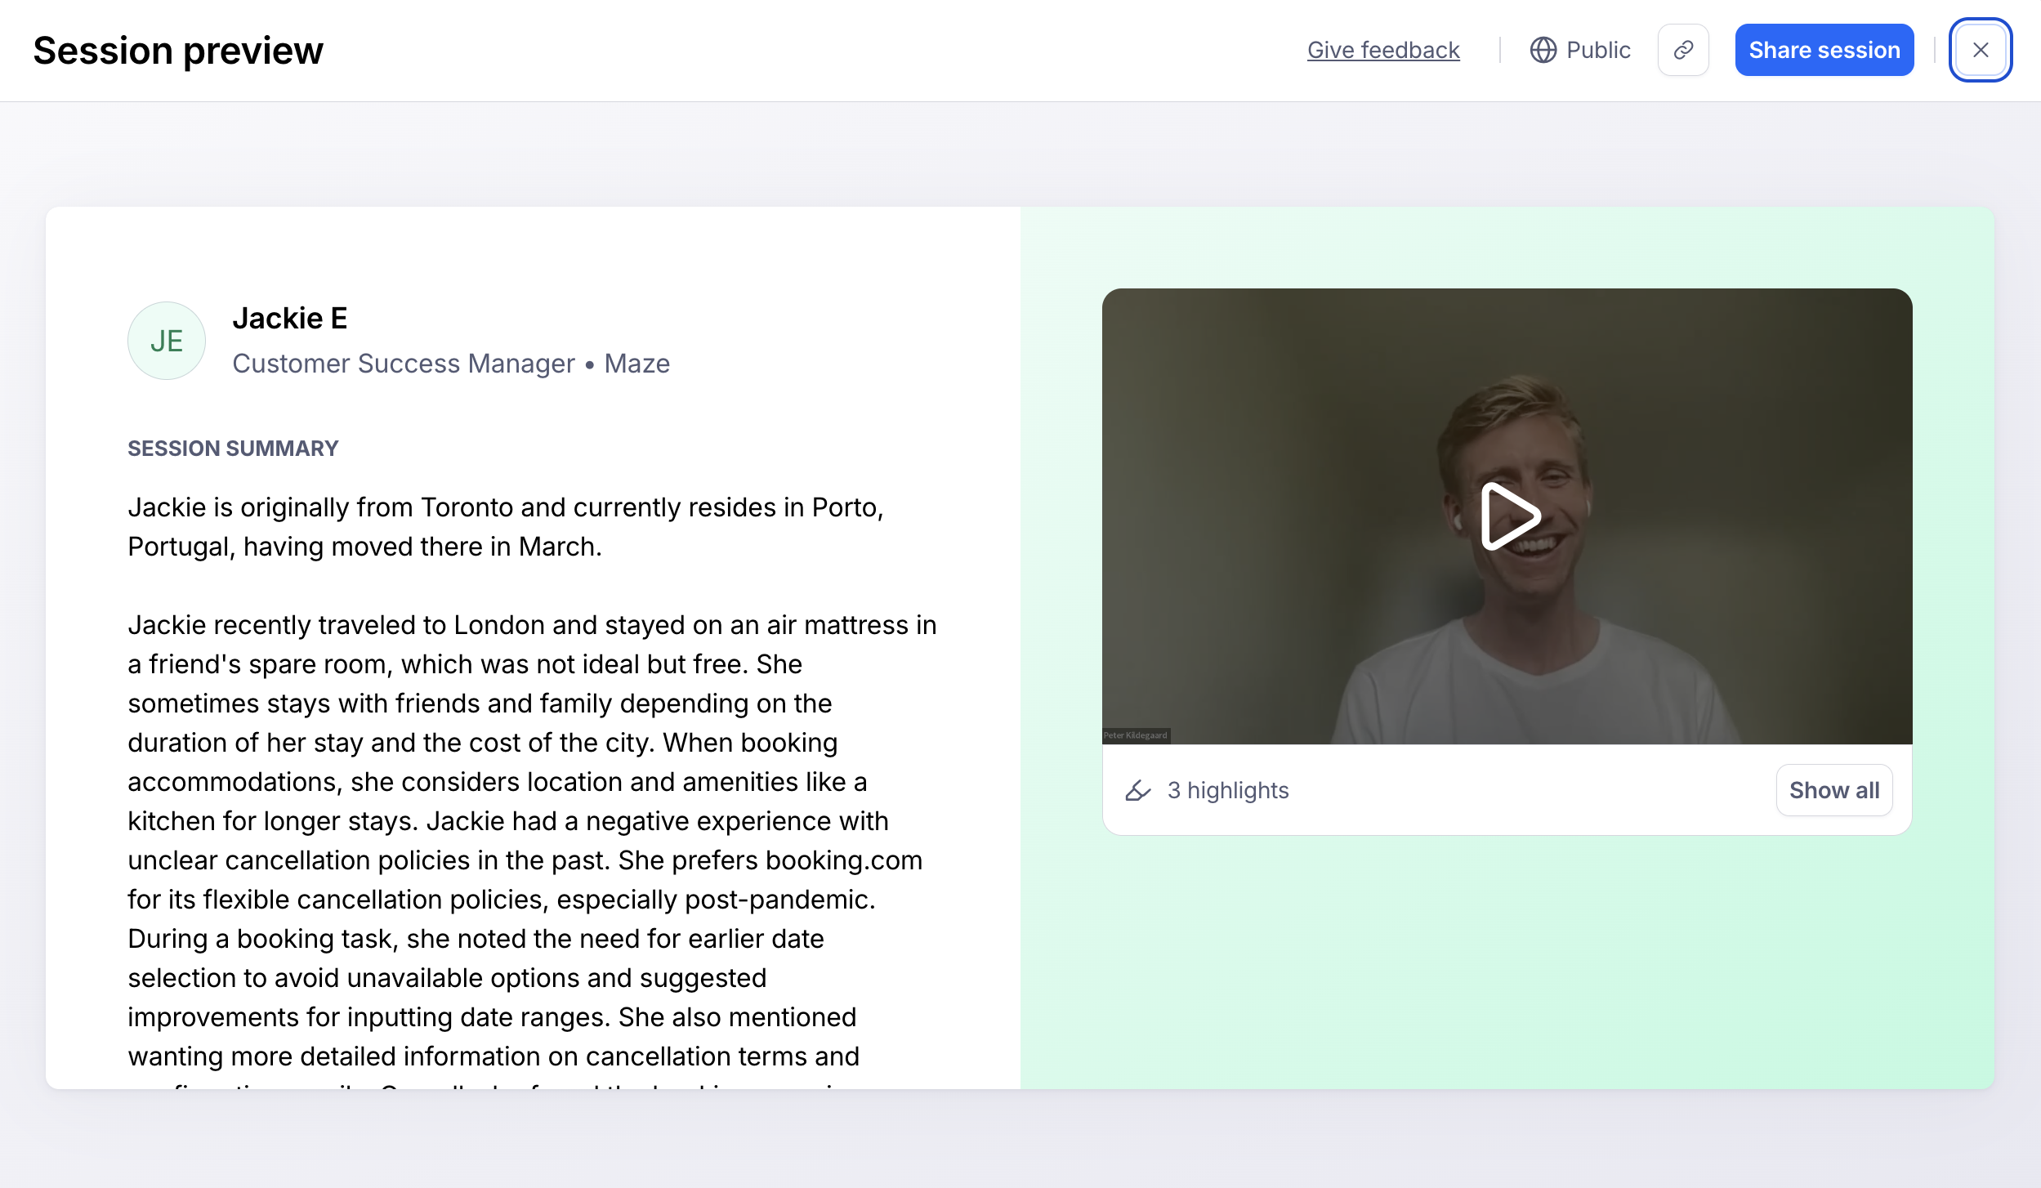Click the Public visibility label
The image size is (2041, 1188).
click(1597, 51)
